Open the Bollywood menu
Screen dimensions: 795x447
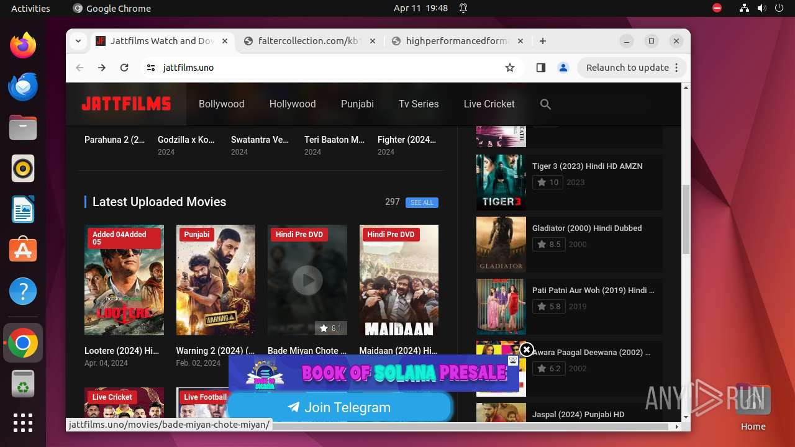tap(221, 104)
